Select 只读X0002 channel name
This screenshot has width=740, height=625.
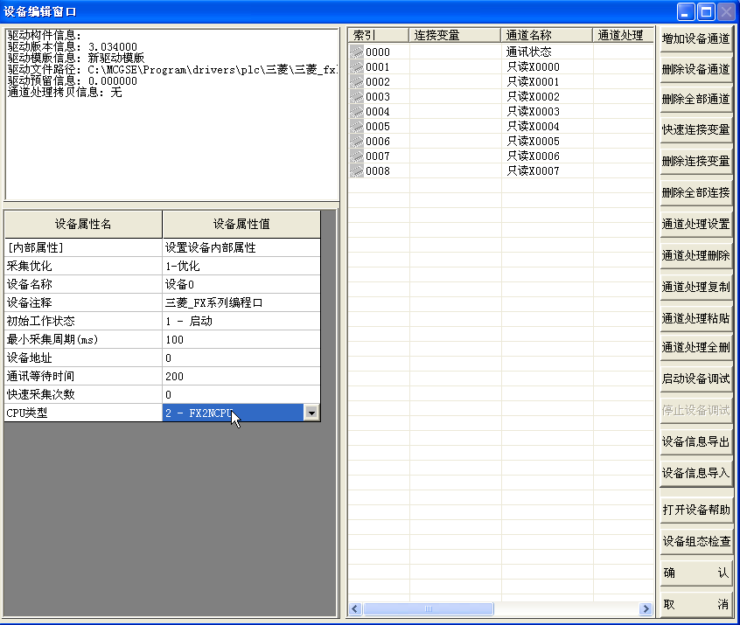(x=534, y=97)
